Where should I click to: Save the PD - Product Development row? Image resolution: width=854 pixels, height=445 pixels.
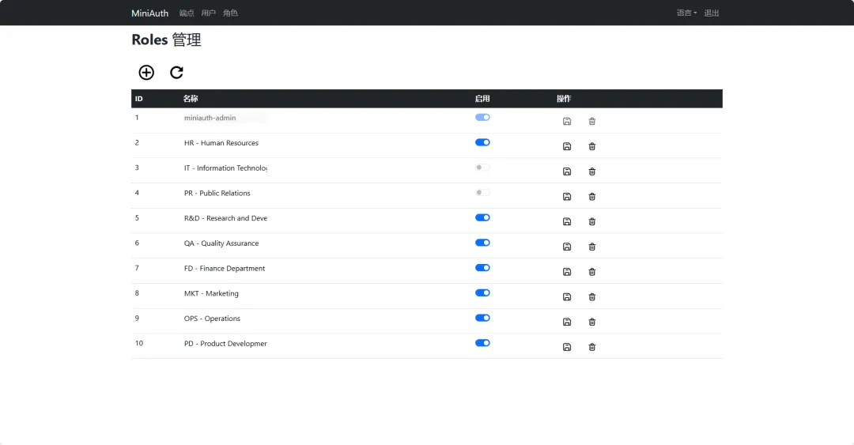coord(566,347)
